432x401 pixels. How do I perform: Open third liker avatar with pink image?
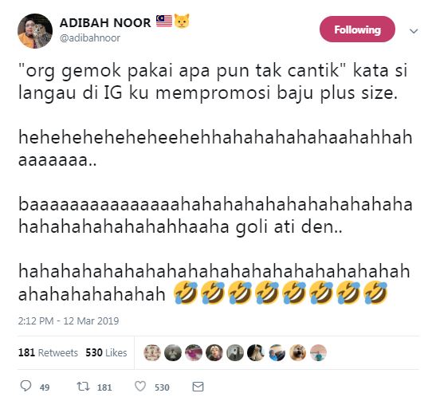coord(194,353)
